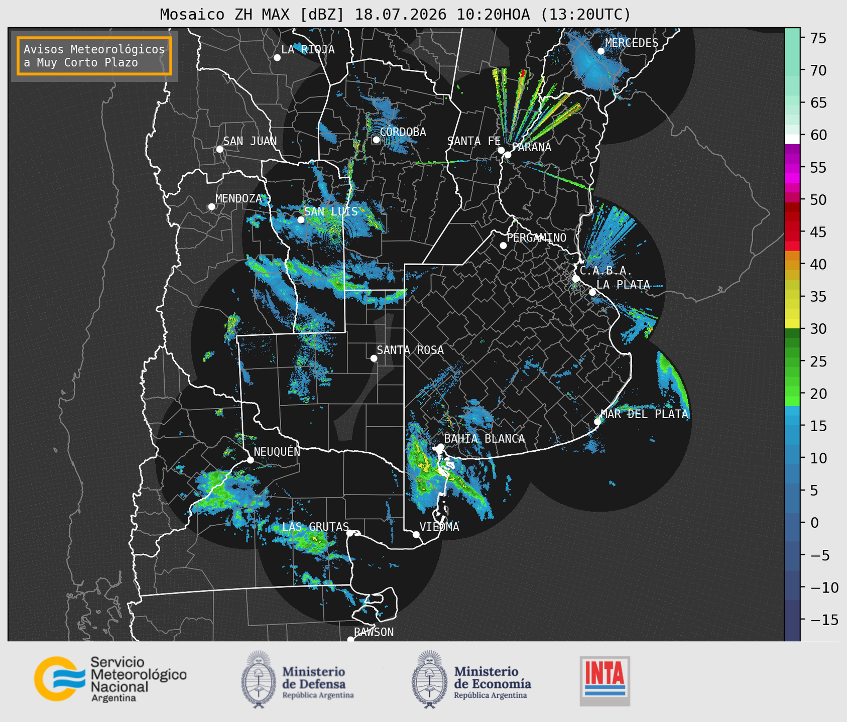Select the Santa Rosa city label
The height and width of the screenshot is (722, 847).
[410, 350]
